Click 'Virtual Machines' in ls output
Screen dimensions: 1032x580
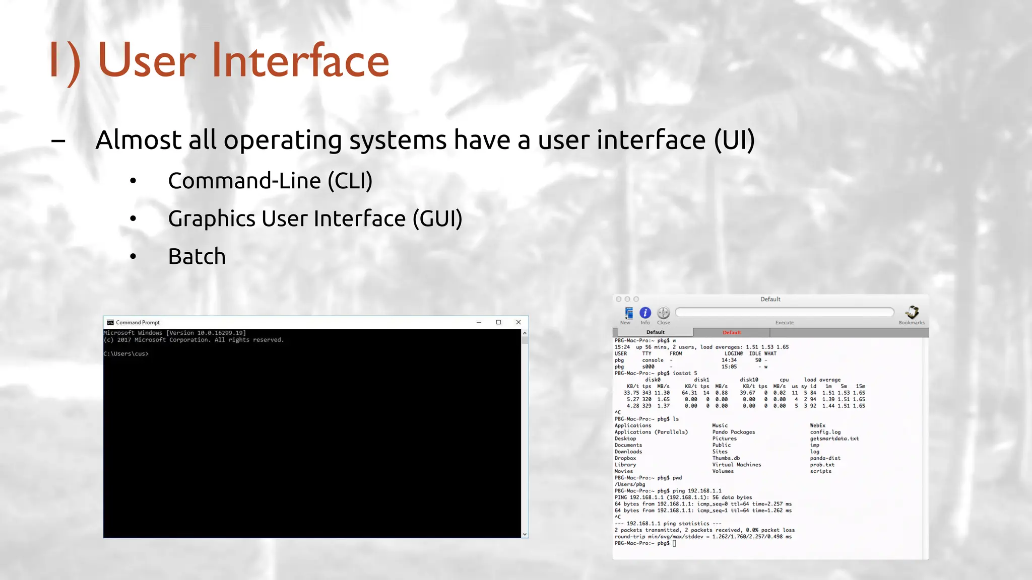pyautogui.click(x=737, y=465)
